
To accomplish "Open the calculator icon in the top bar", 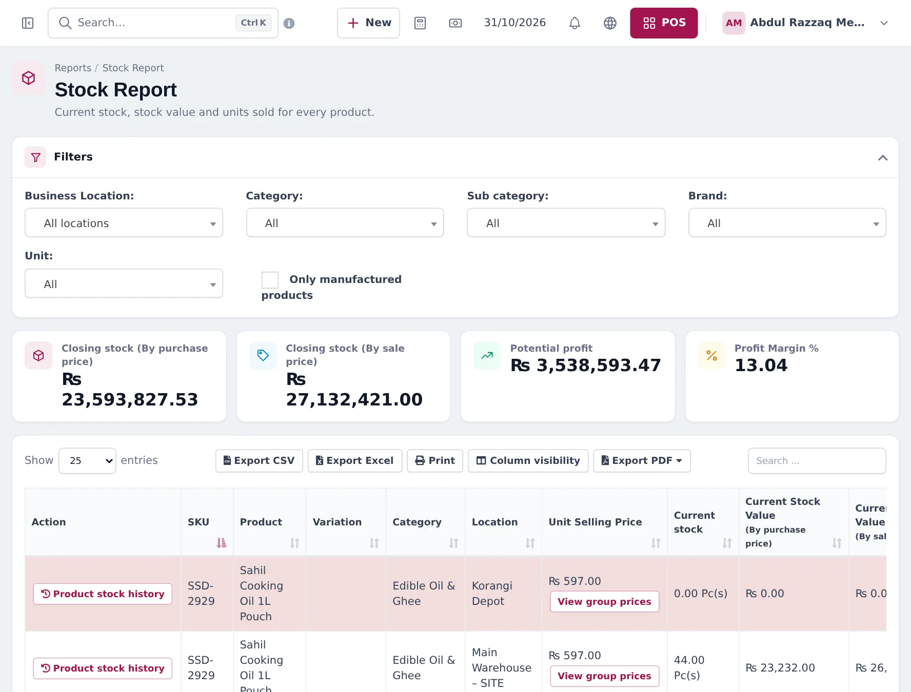I will (x=420, y=23).
